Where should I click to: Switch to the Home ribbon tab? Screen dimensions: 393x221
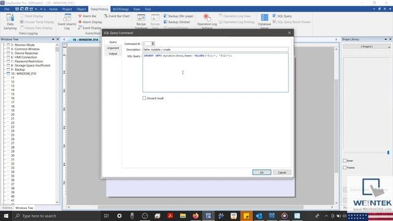click(x=53, y=9)
